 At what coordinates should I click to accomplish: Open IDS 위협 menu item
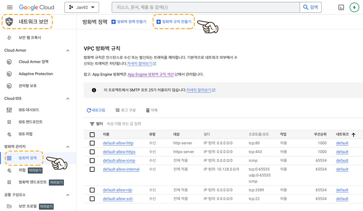26,134
